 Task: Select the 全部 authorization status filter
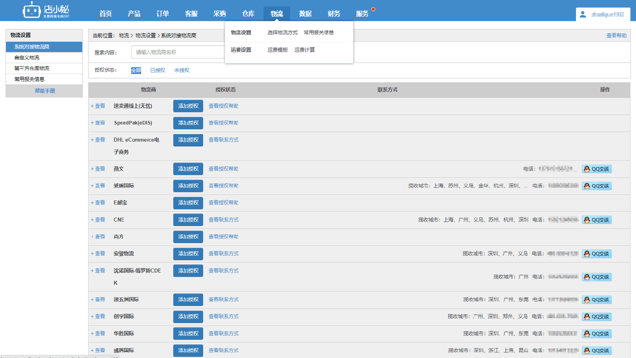pos(136,70)
